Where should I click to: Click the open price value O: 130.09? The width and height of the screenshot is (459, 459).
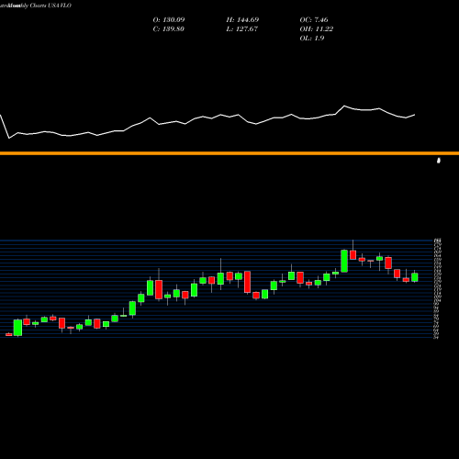coord(169,20)
